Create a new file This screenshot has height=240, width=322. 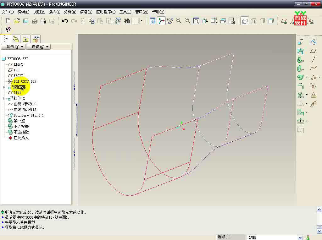(8, 21)
